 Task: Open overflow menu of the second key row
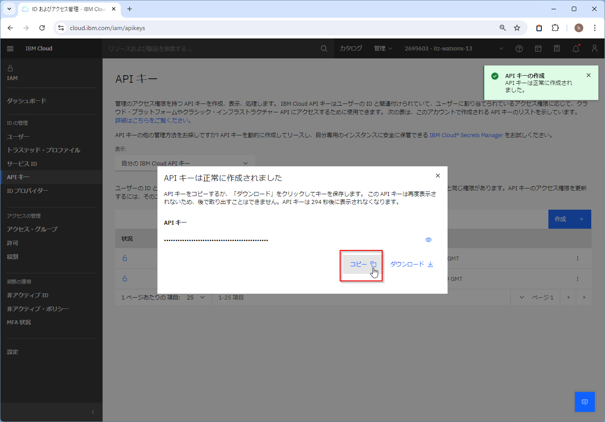tap(578, 279)
